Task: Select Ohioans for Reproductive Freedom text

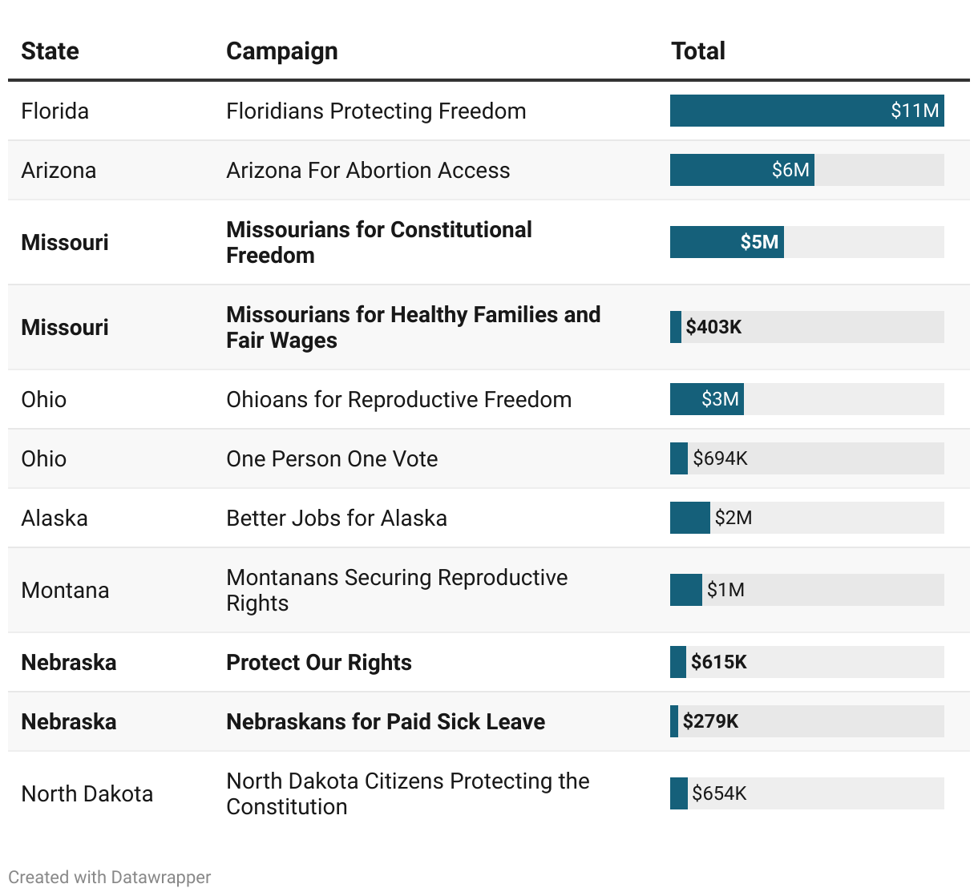Action: click(398, 399)
